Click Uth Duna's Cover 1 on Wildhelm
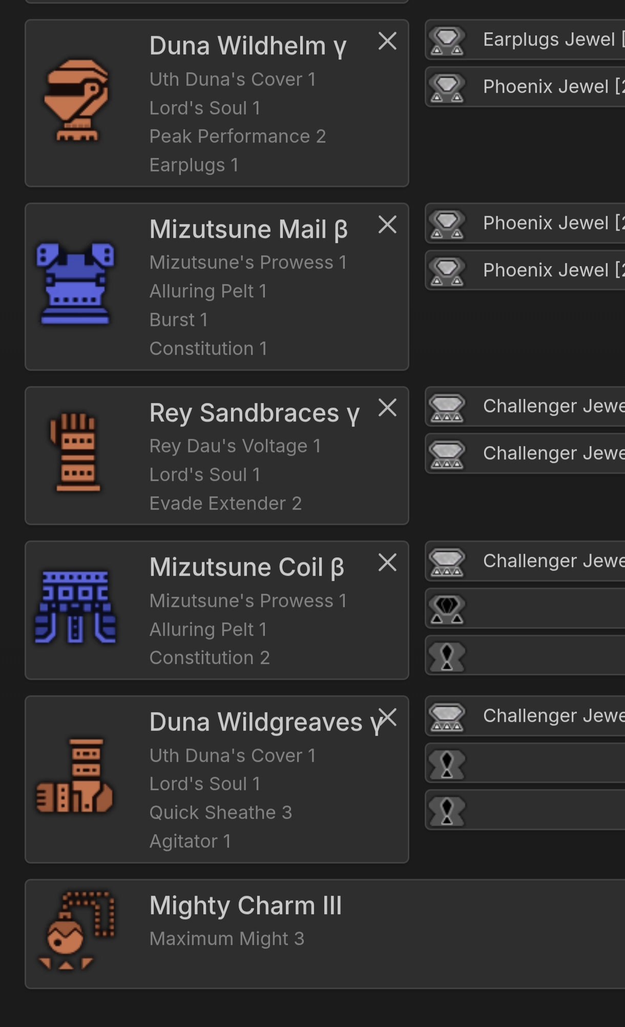 coord(233,79)
